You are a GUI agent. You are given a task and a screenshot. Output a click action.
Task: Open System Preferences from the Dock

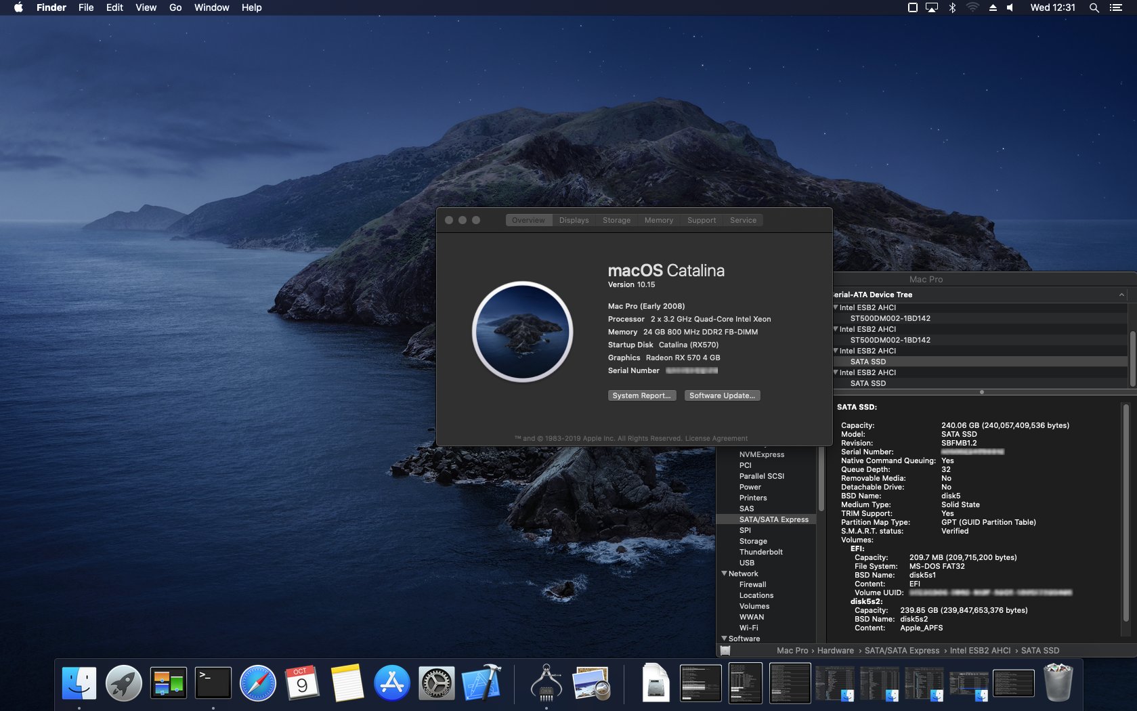[x=437, y=683]
